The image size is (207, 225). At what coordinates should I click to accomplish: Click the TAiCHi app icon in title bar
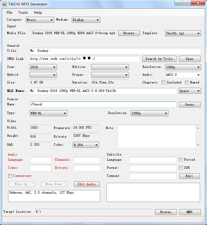[4, 4]
